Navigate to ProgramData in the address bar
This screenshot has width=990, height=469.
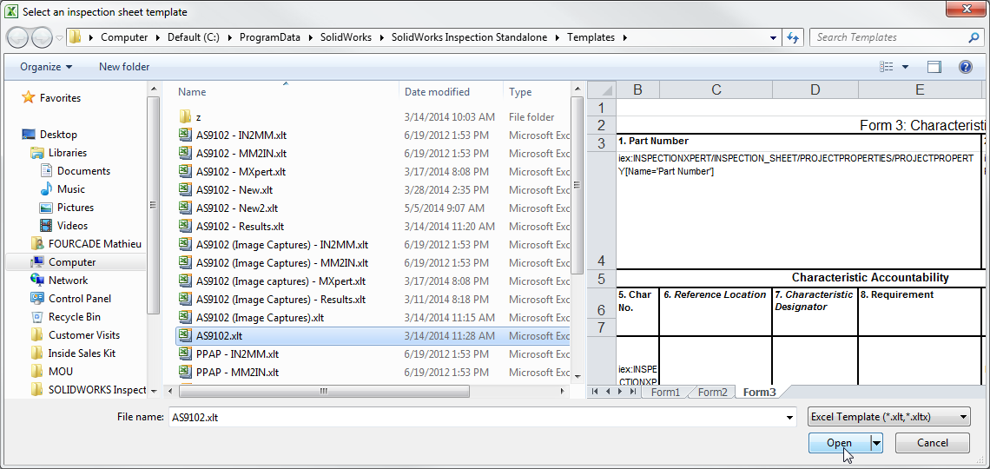pos(269,38)
